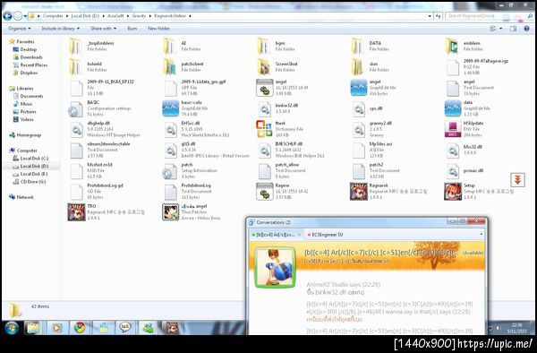Open Google Chrome from the taskbar
The height and width of the screenshot is (353, 537).
[x=80, y=328]
